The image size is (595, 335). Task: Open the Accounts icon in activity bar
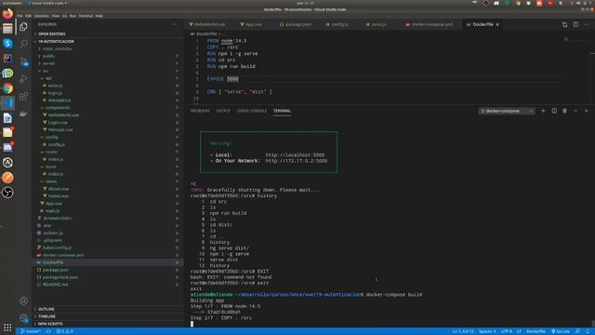tap(23, 301)
